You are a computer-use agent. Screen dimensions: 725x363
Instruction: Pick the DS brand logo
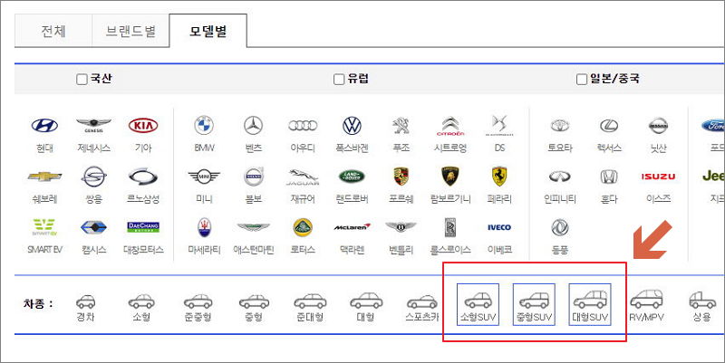pyautogui.click(x=500, y=126)
